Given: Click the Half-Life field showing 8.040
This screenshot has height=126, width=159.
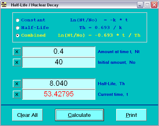Looking at the screenshot, I should coord(59,84).
